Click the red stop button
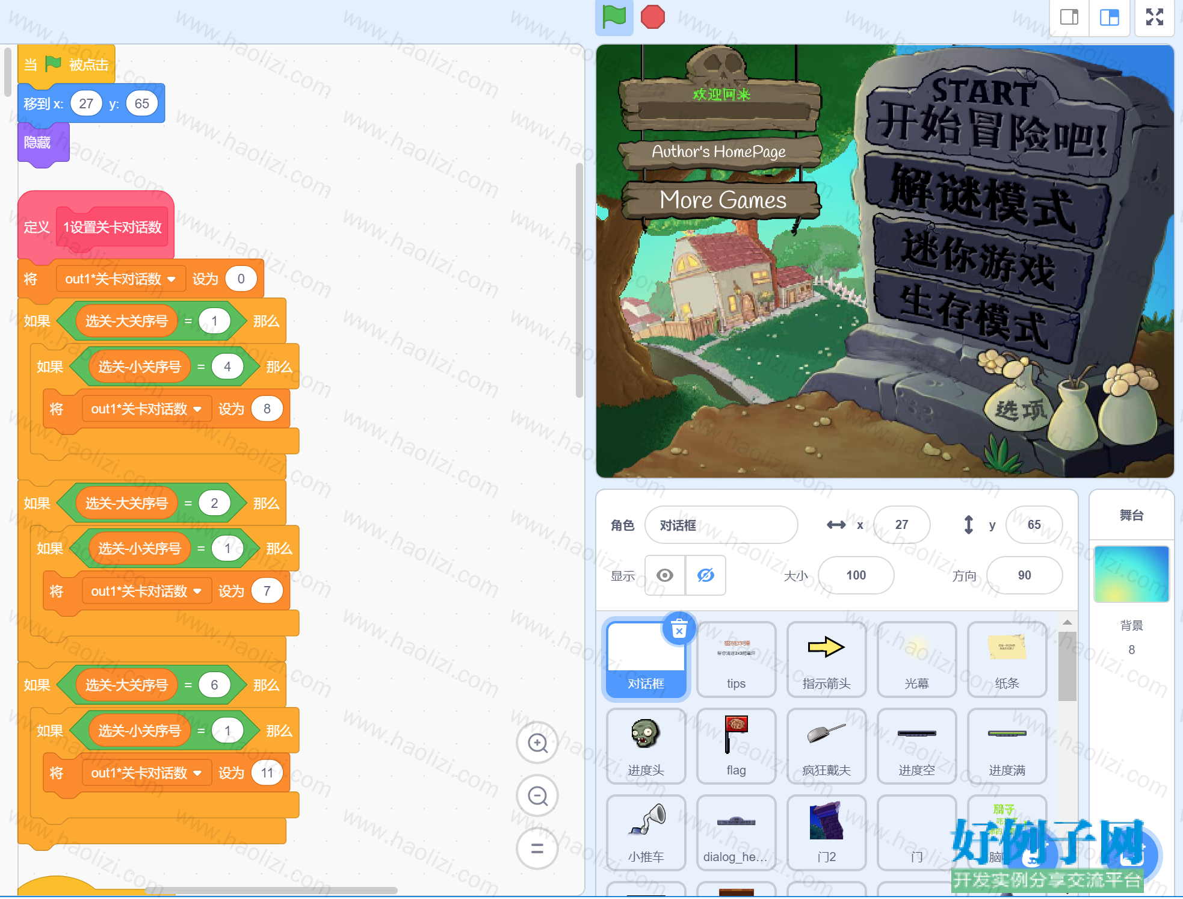The height and width of the screenshot is (899, 1183). pos(653,17)
